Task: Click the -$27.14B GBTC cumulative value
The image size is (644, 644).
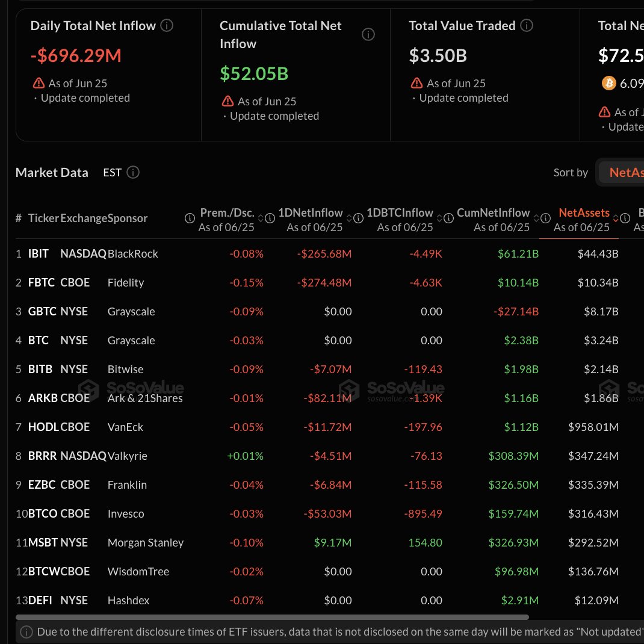Action: pyautogui.click(x=516, y=311)
